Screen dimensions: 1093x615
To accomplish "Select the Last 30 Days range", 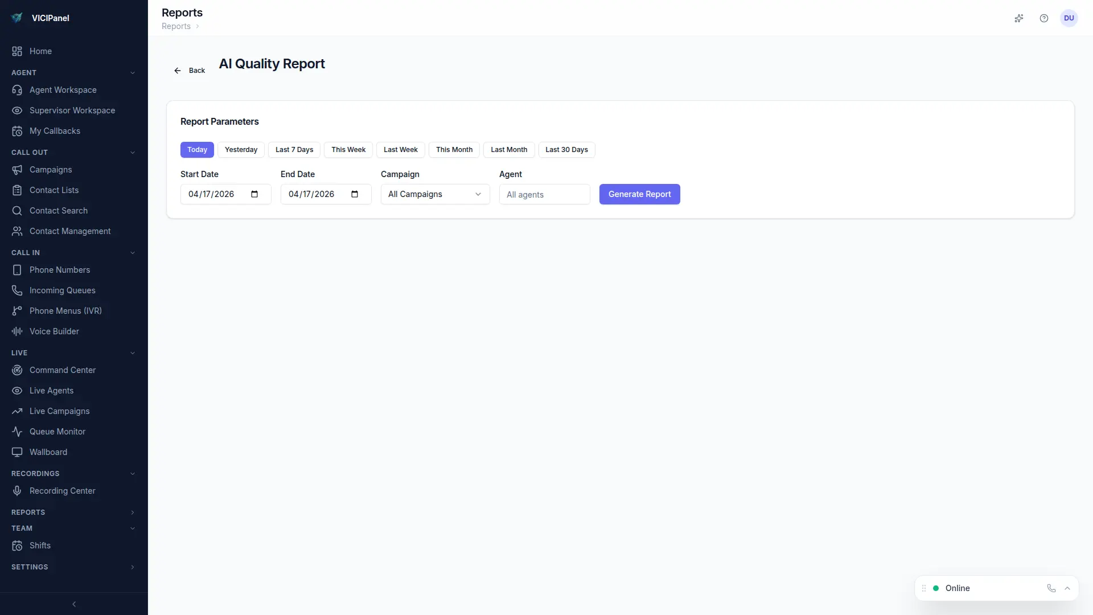I will coord(566,149).
